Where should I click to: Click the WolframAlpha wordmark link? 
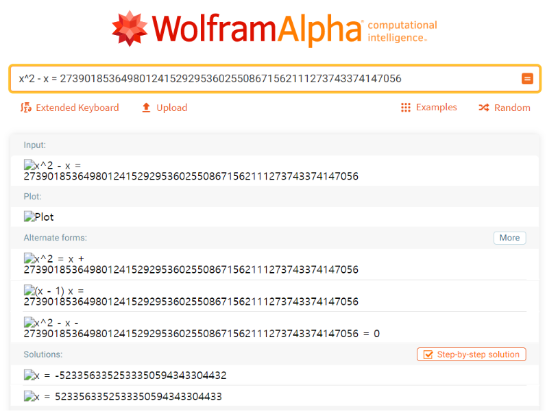point(257,29)
